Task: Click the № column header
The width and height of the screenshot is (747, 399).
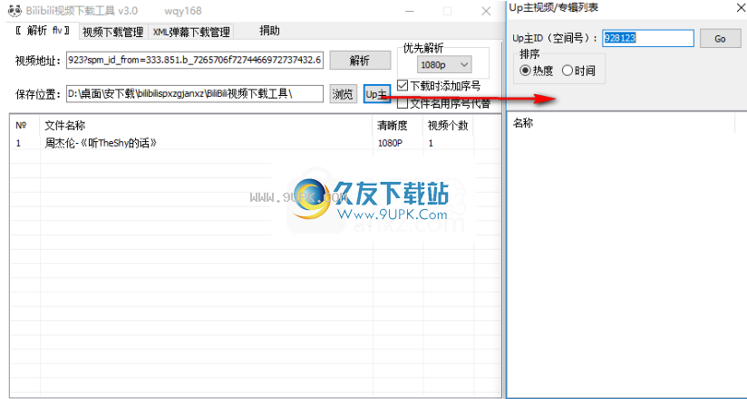Action: click(x=24, y=126)
